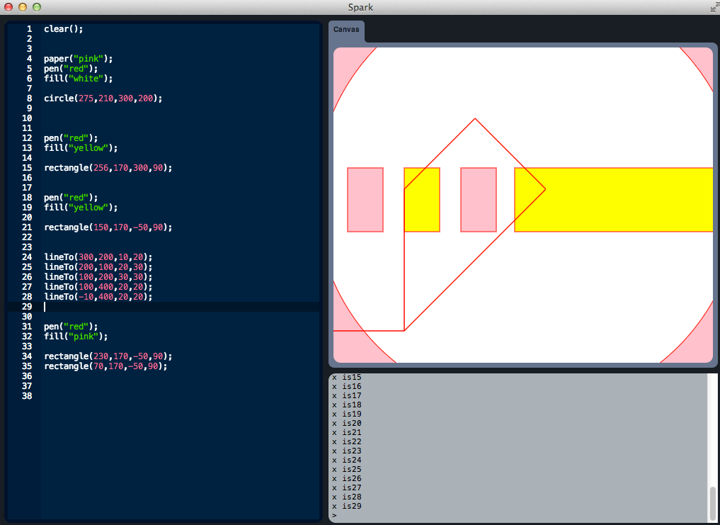Click the leftmost pink rectangle on canvas
Image resolution: width=720 pixels, height=525 pixels.
365,200
